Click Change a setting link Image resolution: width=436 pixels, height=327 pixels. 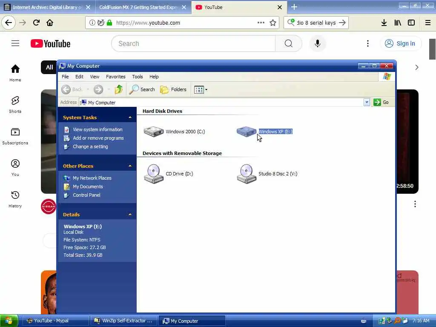pos(90,146)
